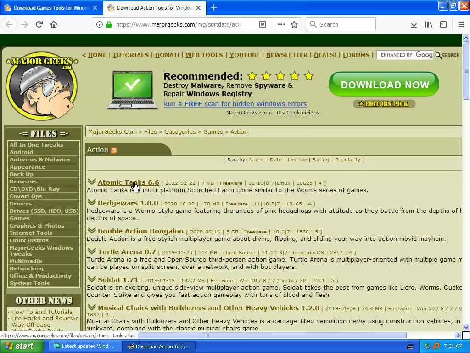Open the DONATE nav link
470x353 pixels.
coord(168,55)
